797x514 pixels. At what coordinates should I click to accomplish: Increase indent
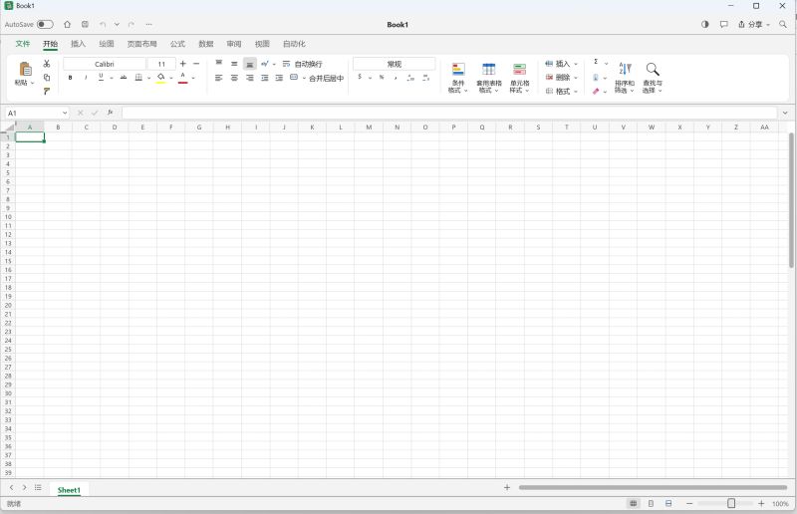coord(279,78)
